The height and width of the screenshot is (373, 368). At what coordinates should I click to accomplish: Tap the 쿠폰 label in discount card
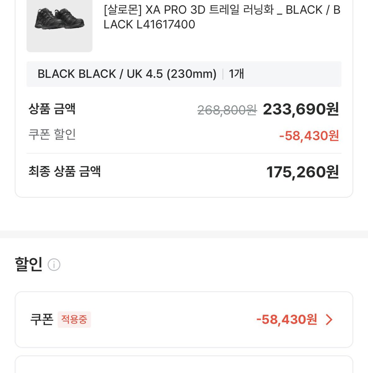click(42, 319)
